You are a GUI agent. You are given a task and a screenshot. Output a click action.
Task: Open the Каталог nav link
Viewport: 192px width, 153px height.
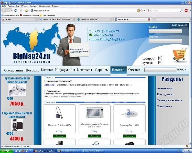[47, 70]
